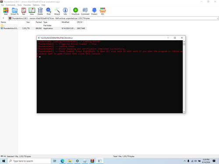Screen dimensions: 219x164
Task: Click the SFX toolbar icon
Action: (102, 11)
